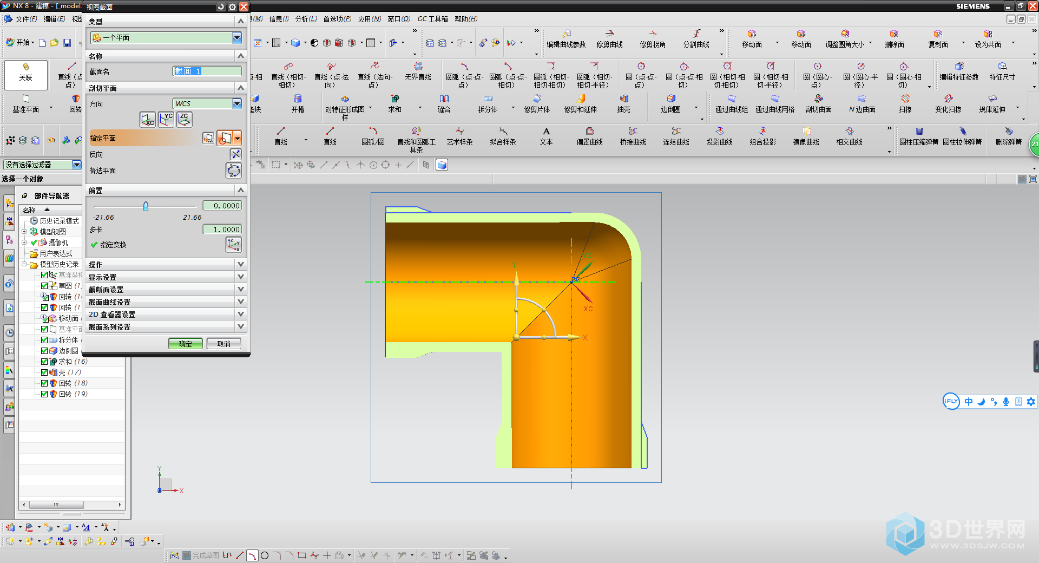Expand the 截断面设置 section

tap(241, 289)
